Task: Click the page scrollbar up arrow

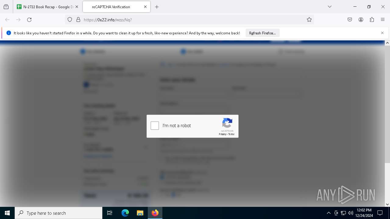Action: point(387,43)
